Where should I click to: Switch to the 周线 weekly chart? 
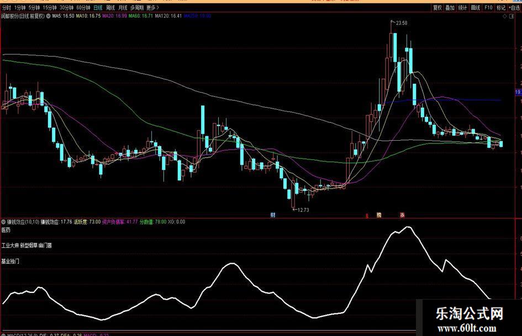coord(110,7)
